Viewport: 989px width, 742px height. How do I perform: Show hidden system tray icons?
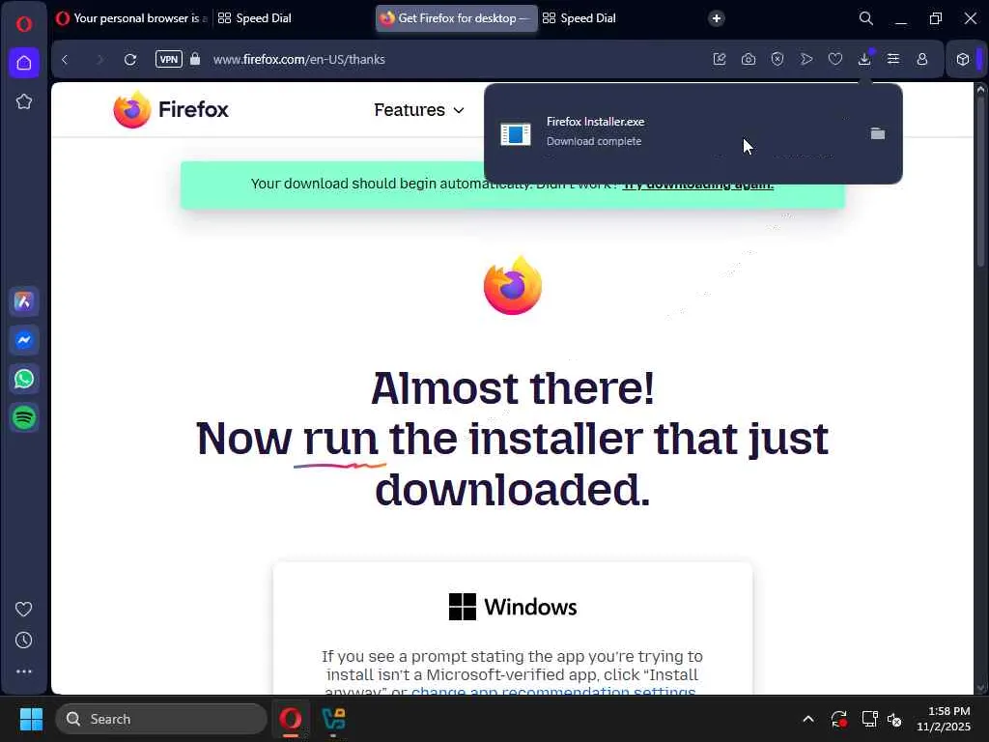pos(808,719)
